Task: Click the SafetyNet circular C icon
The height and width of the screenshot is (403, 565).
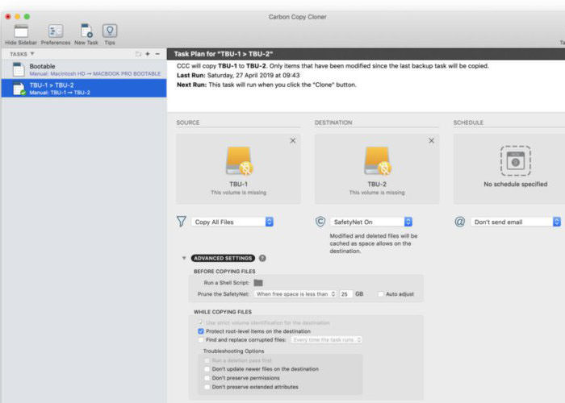Action: (320, 222)
